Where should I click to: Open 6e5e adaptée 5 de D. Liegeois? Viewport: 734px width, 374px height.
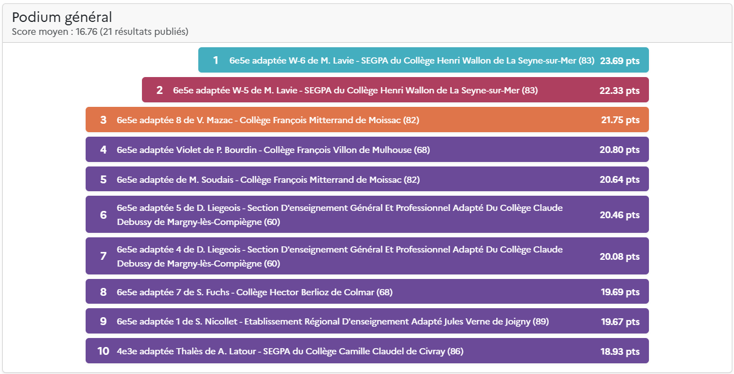339,214
